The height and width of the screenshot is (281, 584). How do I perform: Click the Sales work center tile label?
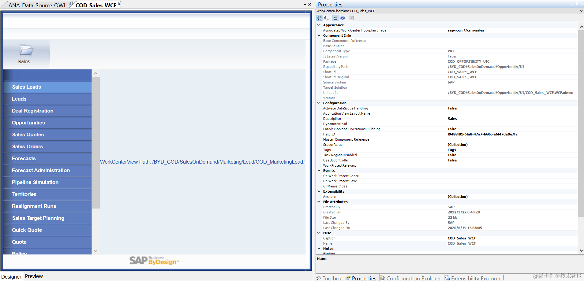pos(24,61)
